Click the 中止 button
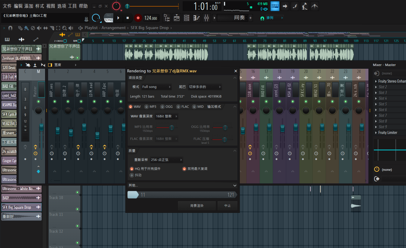 tap(227, 206)
